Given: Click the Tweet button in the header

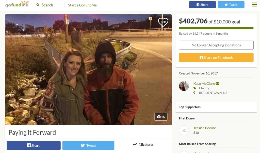Looking at the screenshot, I should pos(231,5).
